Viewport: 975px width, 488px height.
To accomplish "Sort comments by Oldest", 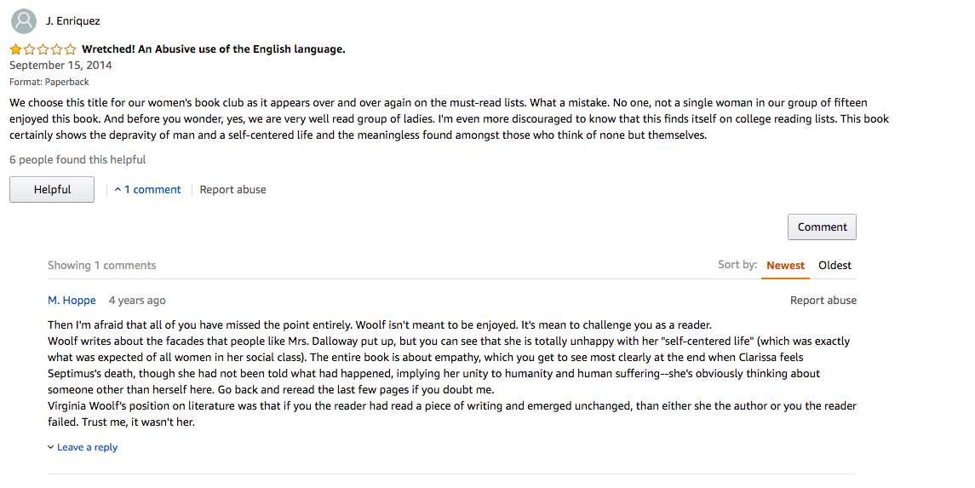I will tap(834, 266).
